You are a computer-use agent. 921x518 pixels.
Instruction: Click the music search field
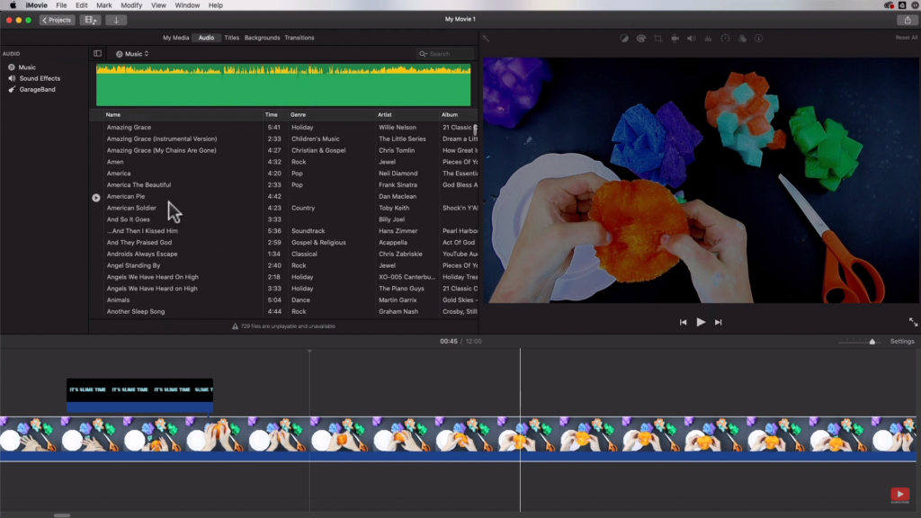pos(445,54)
